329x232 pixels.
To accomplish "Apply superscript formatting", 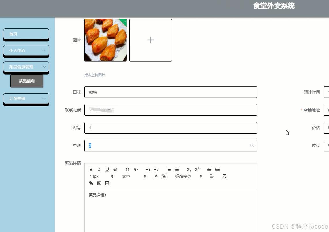I will click(197, 169).
